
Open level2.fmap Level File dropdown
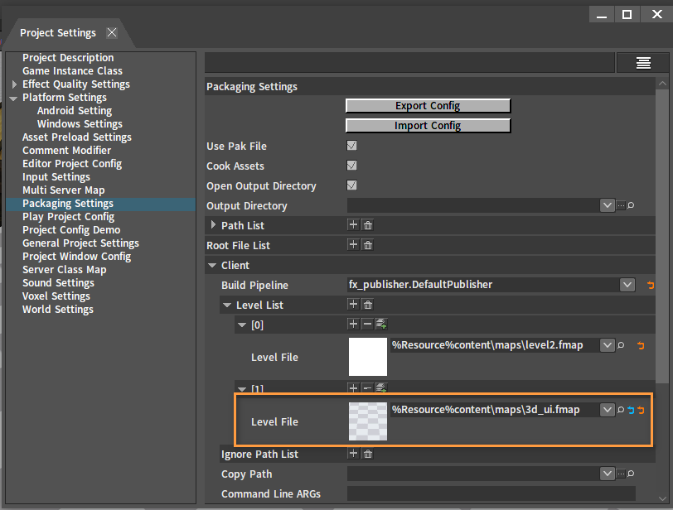click(607, 345)
